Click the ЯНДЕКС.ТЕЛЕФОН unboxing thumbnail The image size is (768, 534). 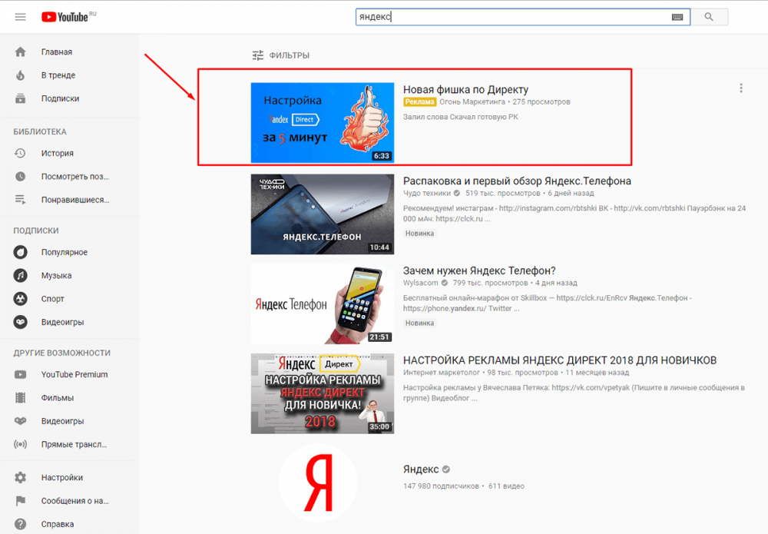[x=323, y=214]
